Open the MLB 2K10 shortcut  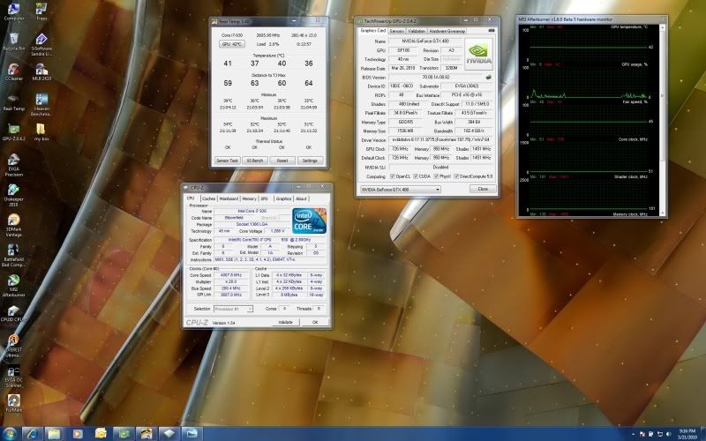click(41, 71)
